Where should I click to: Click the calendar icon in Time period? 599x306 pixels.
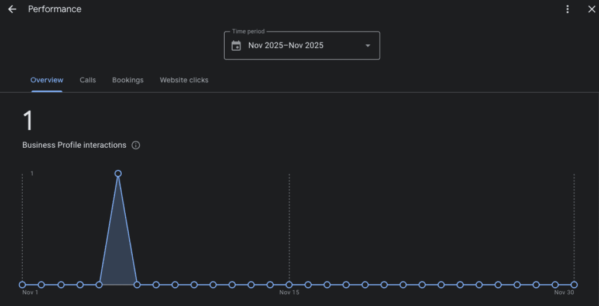coord(236,46)
